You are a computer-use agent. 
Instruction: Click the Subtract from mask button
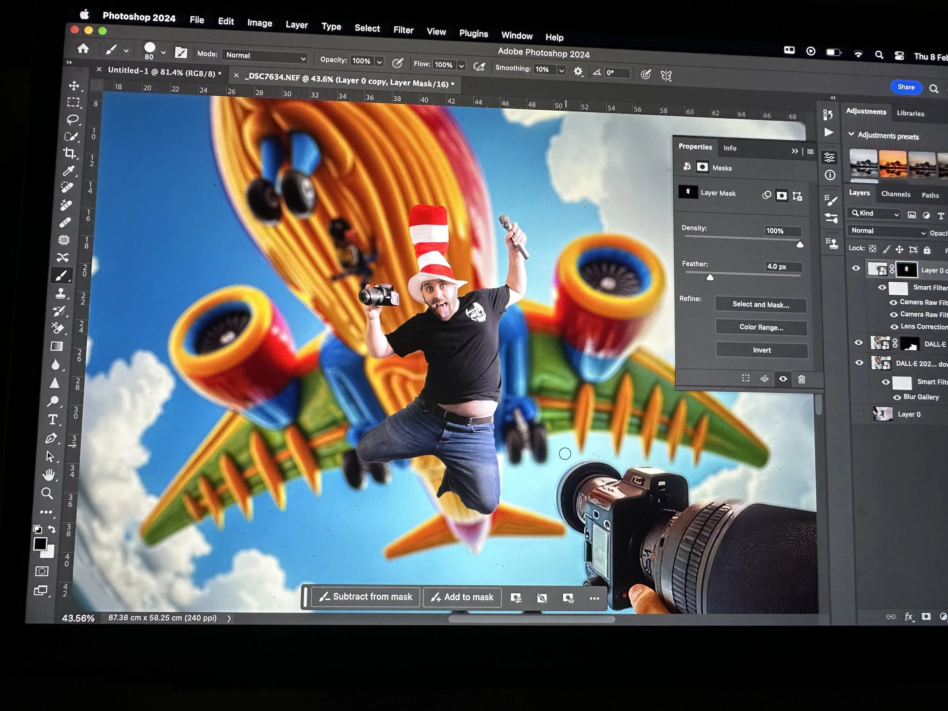(366, 596)
